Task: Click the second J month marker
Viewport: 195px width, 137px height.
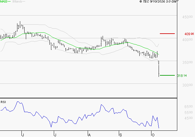Action: [x=55, y=135]
